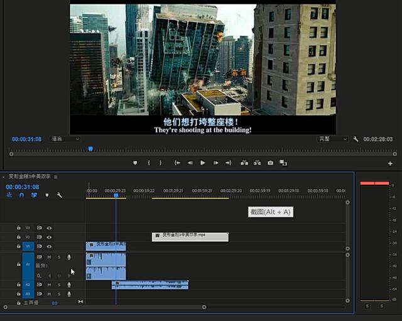
Task: Hide the V1 track with its eye icon
Action: coord(49,246)
